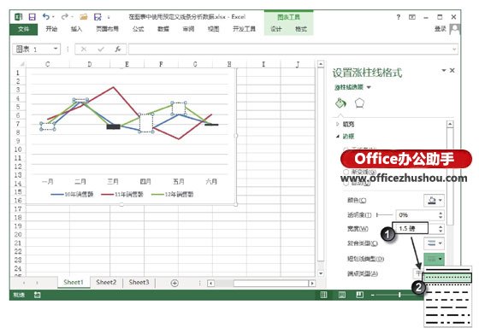Select the 渐变线(G) gradient line radio button
This screenshot has width=479, height=334.
[x=346, y=172]
